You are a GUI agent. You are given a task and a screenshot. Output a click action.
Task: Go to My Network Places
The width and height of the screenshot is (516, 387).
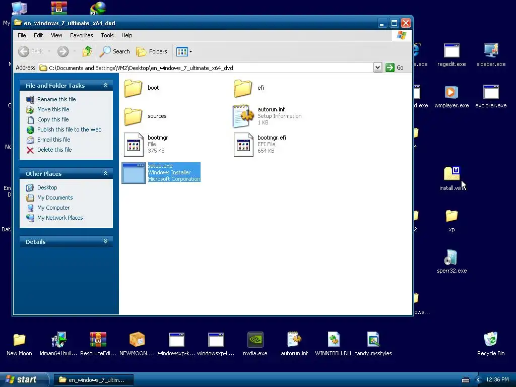(60, 218)
